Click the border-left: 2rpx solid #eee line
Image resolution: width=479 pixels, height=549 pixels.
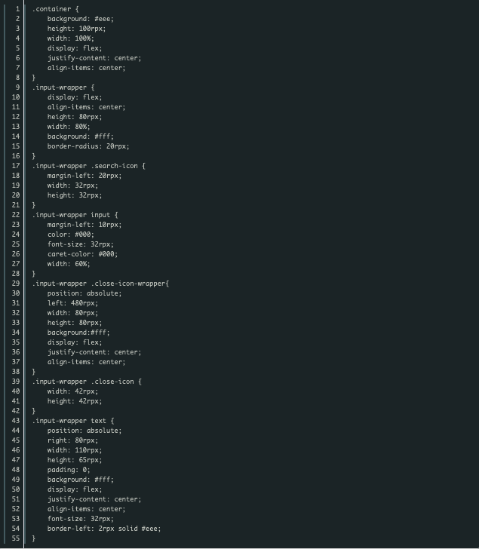coord(104,529)
